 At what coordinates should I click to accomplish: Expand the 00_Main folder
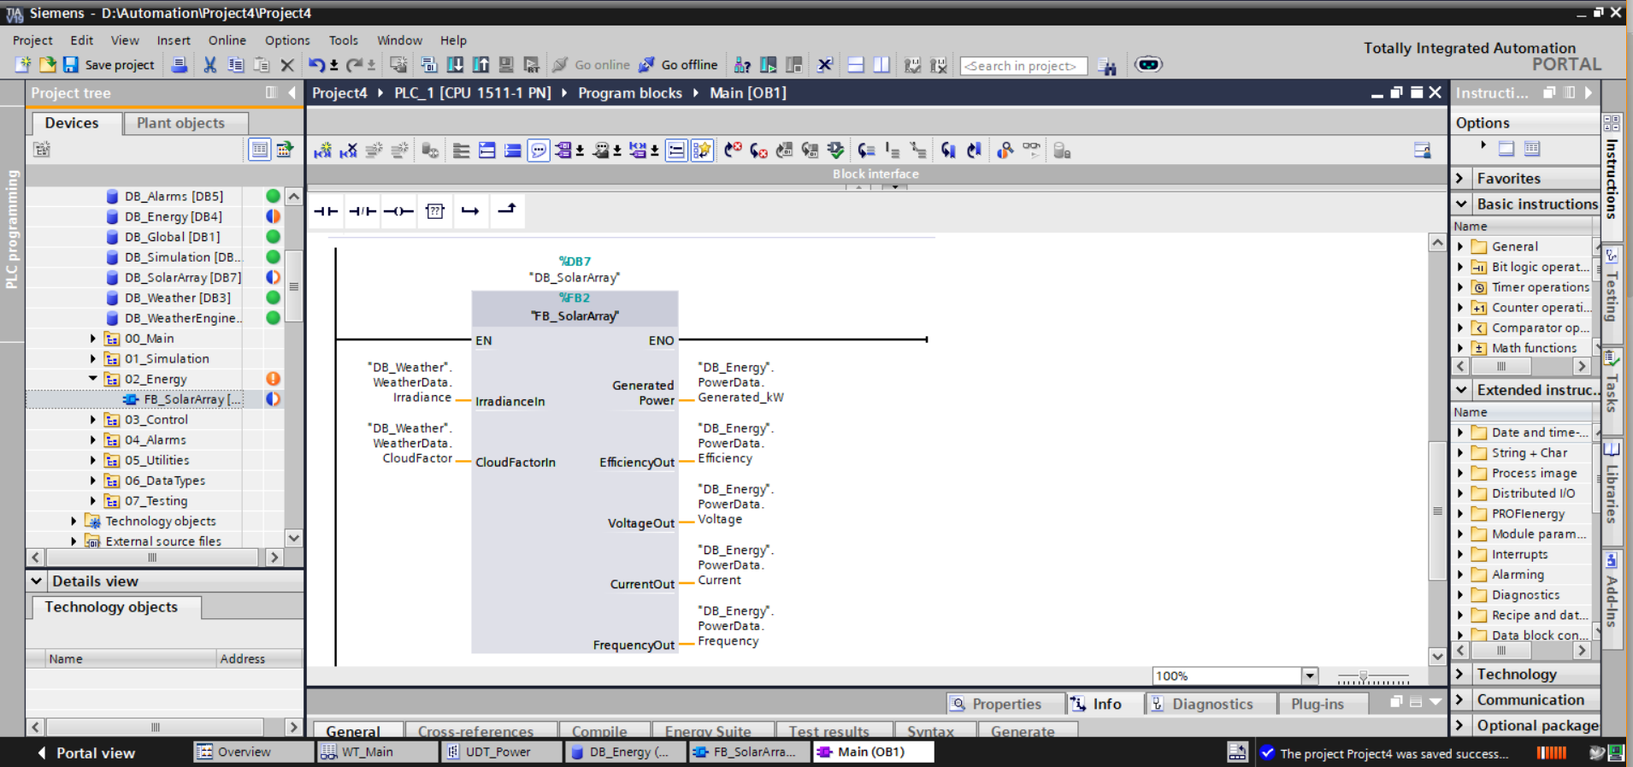click(x=93, y=339)
